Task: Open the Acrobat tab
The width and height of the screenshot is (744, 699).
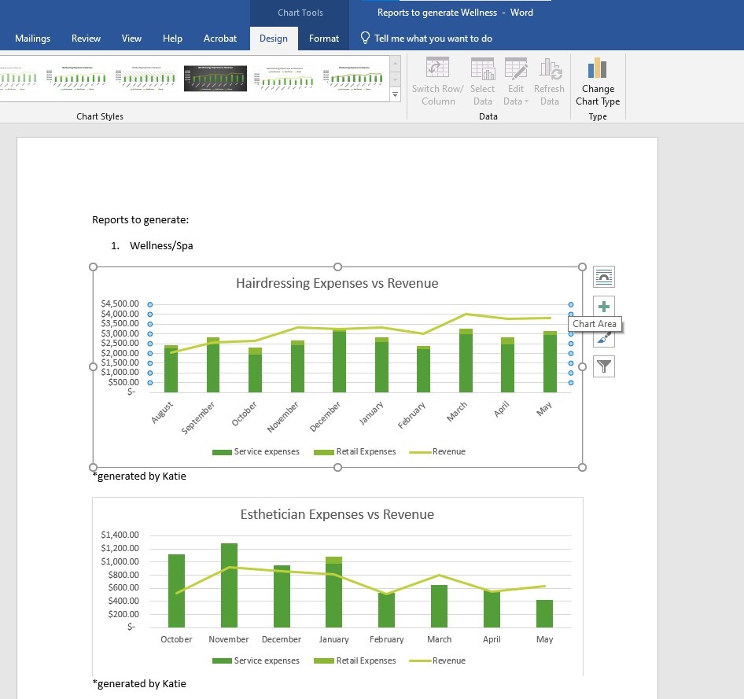Action: [219, 39]
